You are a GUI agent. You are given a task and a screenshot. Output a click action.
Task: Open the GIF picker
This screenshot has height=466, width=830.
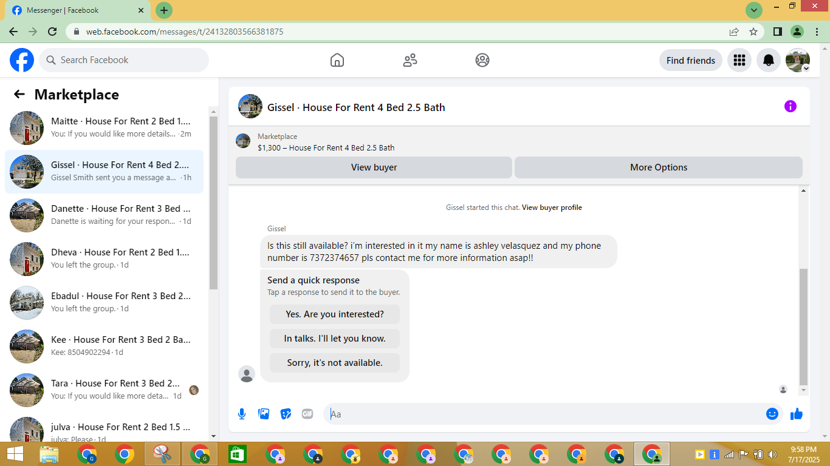coord(307,414)
